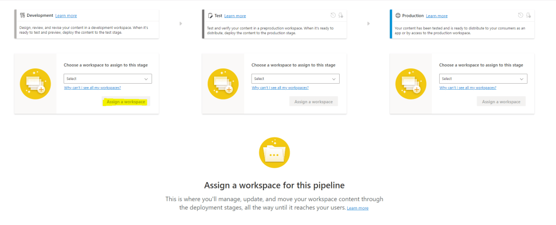Click the Development stage tools icon

pos(22,15)
